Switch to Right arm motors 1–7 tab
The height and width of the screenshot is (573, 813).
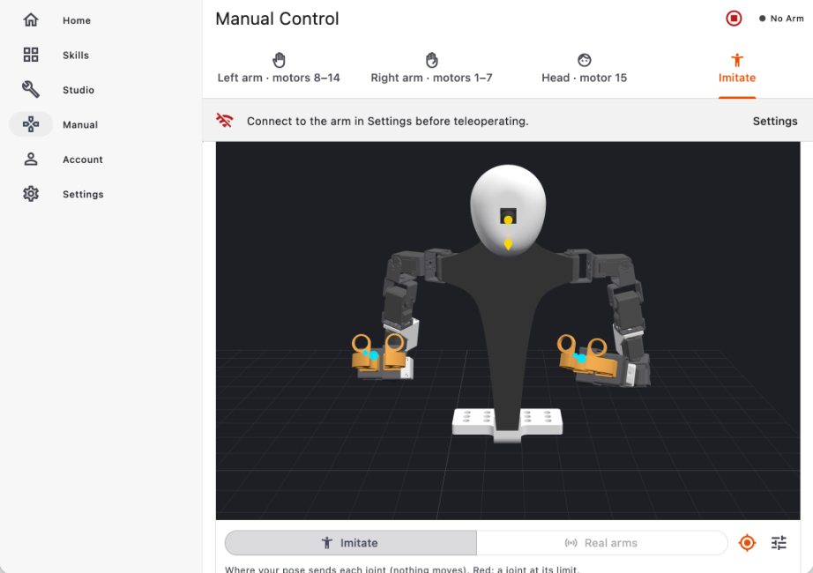[431, 69]
